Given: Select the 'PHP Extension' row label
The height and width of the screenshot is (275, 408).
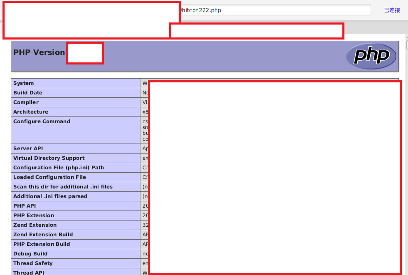Looking at the screenshot, I should click(x=34, y=216).
